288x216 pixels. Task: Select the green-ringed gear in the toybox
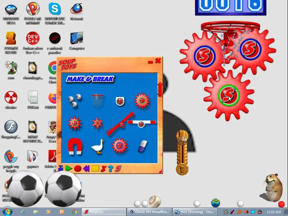(x=142, y=101)
